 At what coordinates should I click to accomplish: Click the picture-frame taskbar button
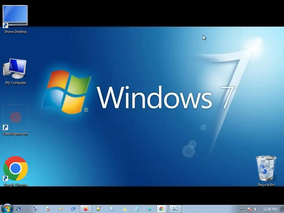(175, 209)
